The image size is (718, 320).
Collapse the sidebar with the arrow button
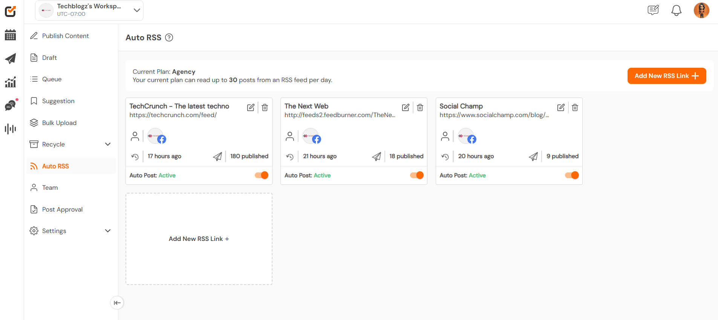point(117,303)
